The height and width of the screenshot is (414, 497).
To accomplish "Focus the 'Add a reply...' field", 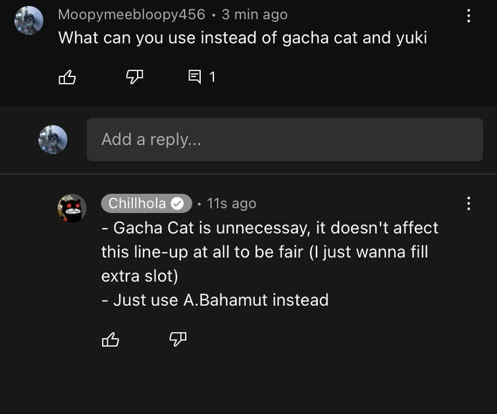I will pyautogui.click(x=284, y=140).
